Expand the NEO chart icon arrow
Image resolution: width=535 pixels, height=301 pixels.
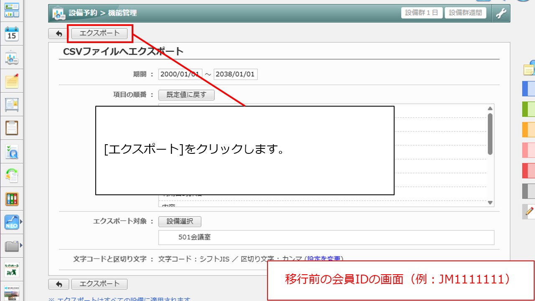(21, 222)
